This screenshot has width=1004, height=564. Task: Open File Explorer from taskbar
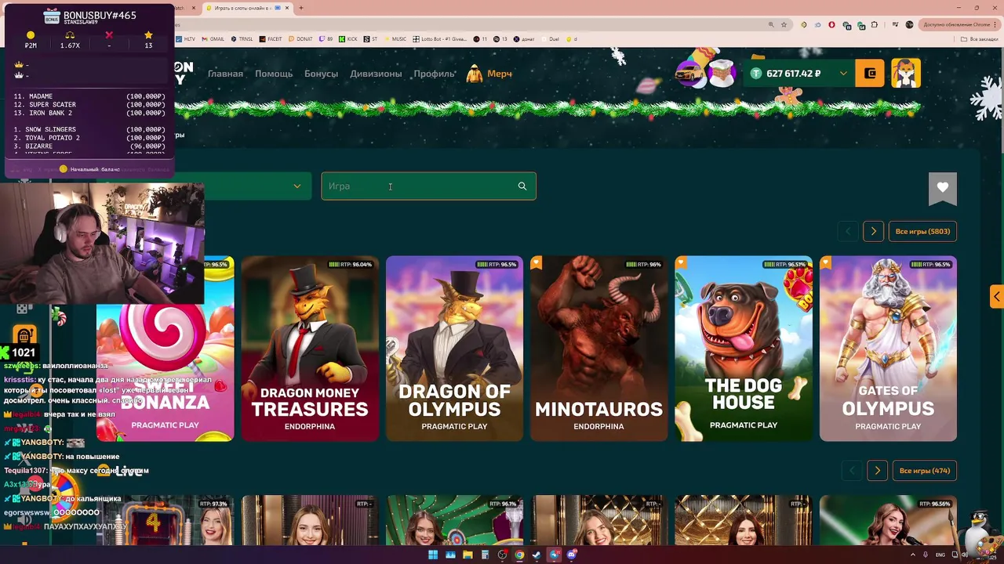[467, 555]
